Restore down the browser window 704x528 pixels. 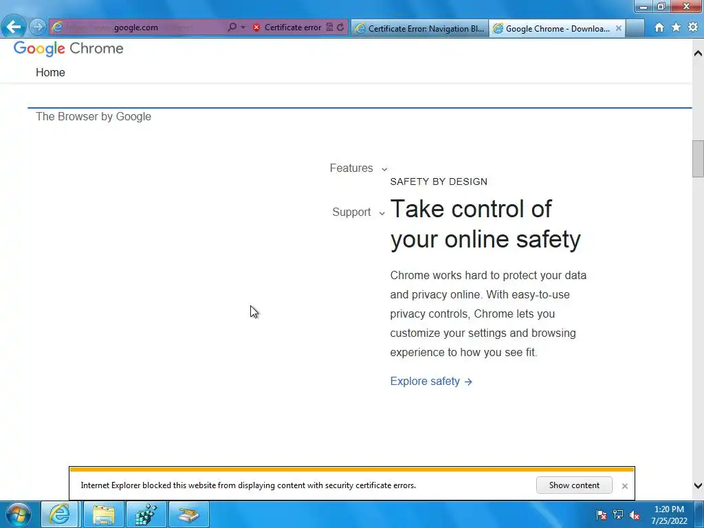pyautogui.click(x=661, y=6)
